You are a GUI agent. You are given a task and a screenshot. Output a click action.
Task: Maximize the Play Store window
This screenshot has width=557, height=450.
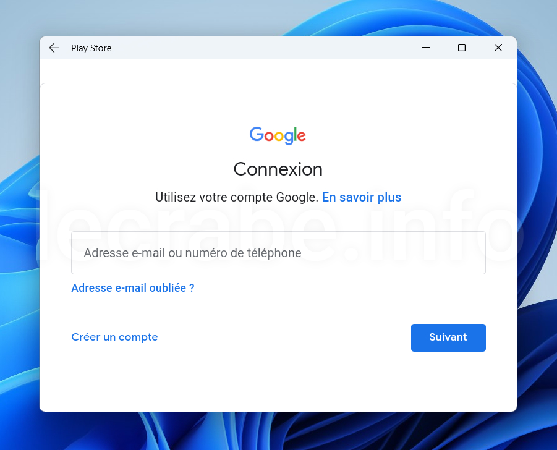point(461,48)
